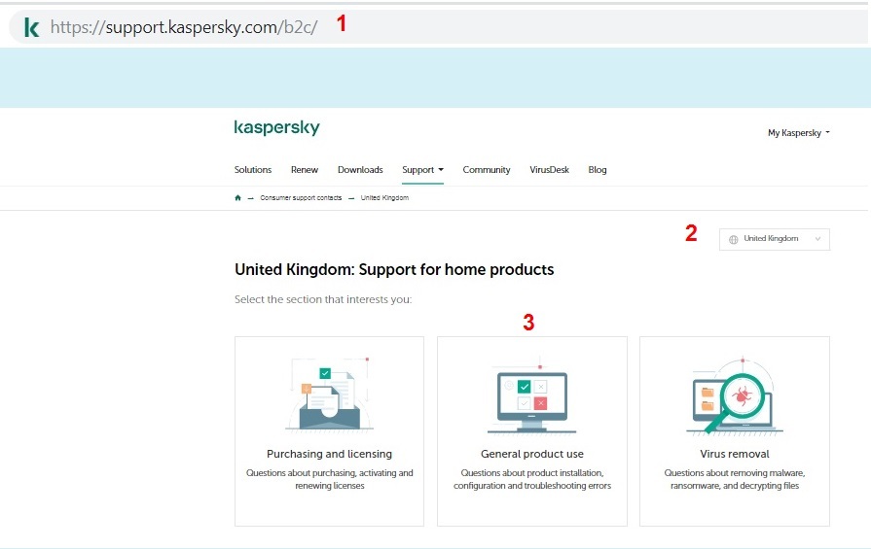871x549 pixels.
Task: Open the United Kingdom country selector
Action: click(775, 240)
